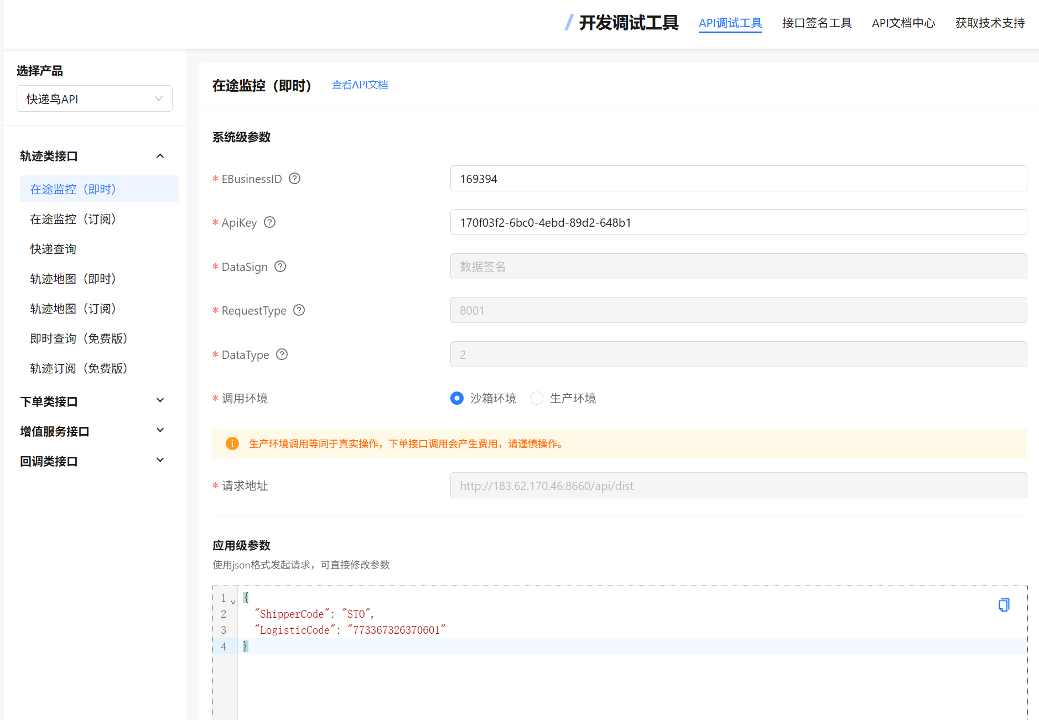Click the orange warning info icon
This screenshot has width=1039, height=720.
[232, 444]
